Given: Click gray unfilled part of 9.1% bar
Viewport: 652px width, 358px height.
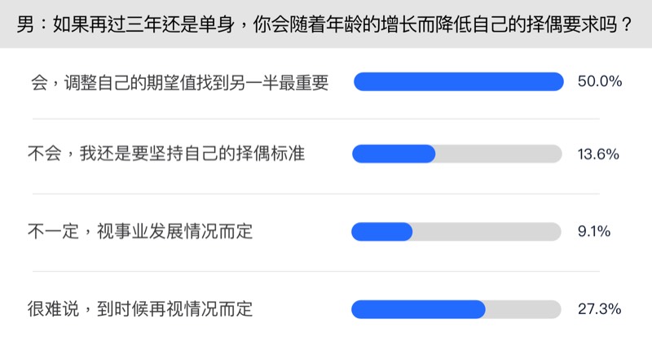Looking at the screenshot, I should [487, 231].
